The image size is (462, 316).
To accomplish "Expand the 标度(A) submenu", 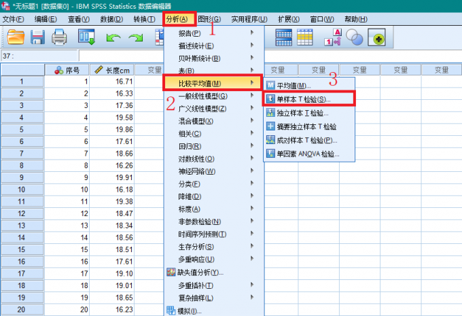I will coord(213,209).
